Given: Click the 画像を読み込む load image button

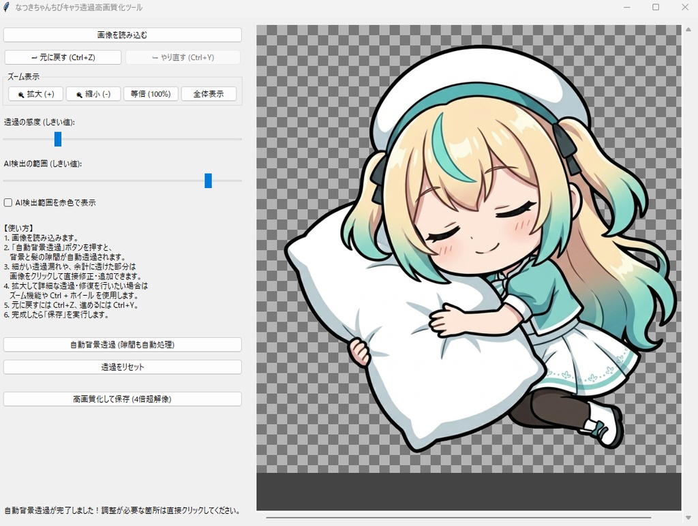Looking at the screenshot, I should tap(123, 35).
